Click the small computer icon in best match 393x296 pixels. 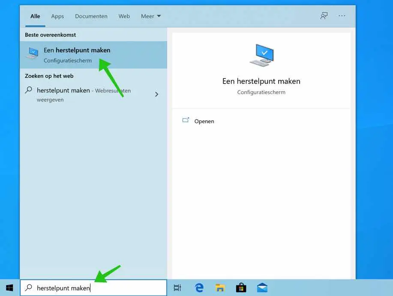click(x=33, y=53)
